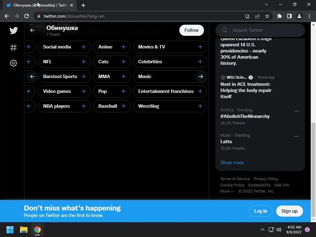Image resolution: width=316 pixels, height=237 pixels.
Task: Open the Settings gear icon in sidebar
Action: pos(13,63)
